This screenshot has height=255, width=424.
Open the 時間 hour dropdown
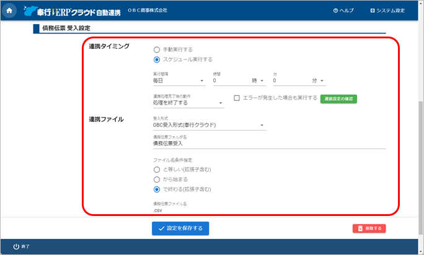tap(239, 80)
